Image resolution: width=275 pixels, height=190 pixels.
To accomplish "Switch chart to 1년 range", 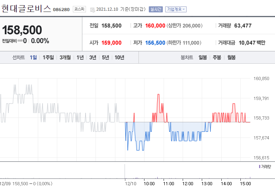I will 80,57.
